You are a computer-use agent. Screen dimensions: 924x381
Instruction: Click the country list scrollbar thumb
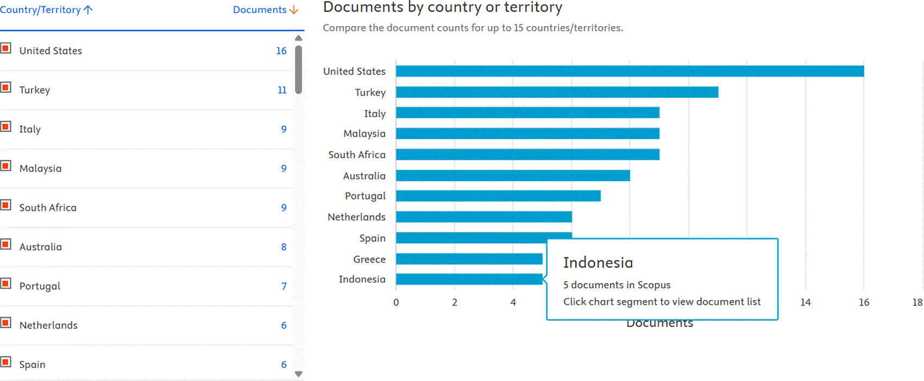pyautogui.click(x=298, y=70)
